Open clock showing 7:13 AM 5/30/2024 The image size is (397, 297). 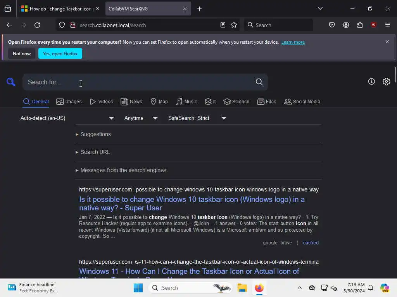tap(354, 288)
